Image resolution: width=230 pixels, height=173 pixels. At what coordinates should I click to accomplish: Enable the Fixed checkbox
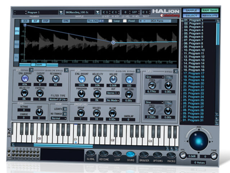125,21
